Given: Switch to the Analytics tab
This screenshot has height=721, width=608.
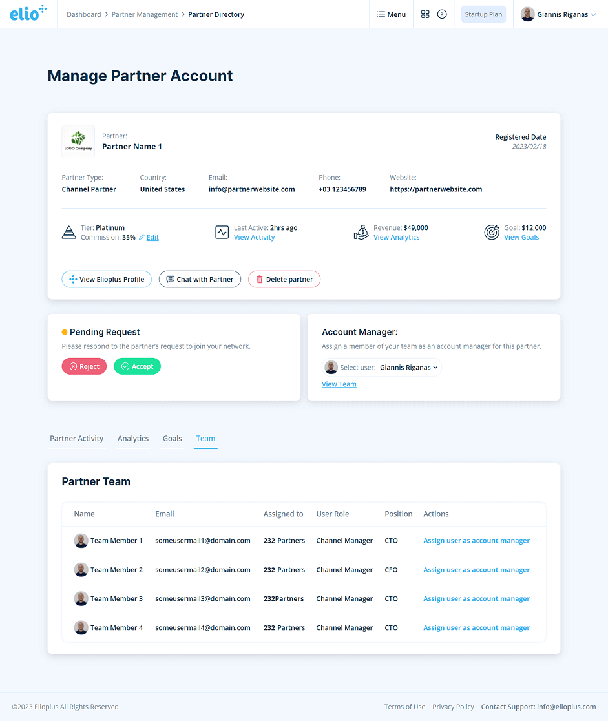Looking at the screenshot, I should pos(133,439).
